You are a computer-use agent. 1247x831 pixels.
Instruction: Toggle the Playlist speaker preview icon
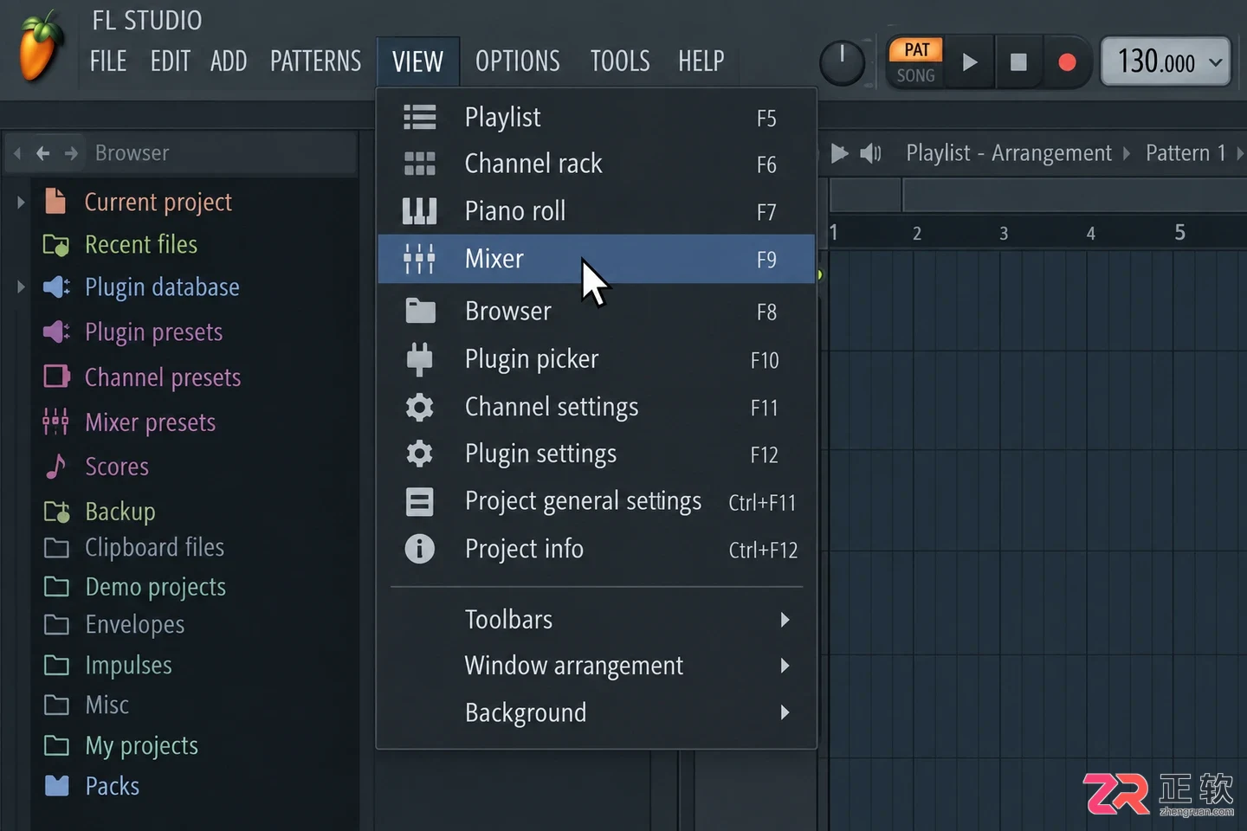point(870,153)
